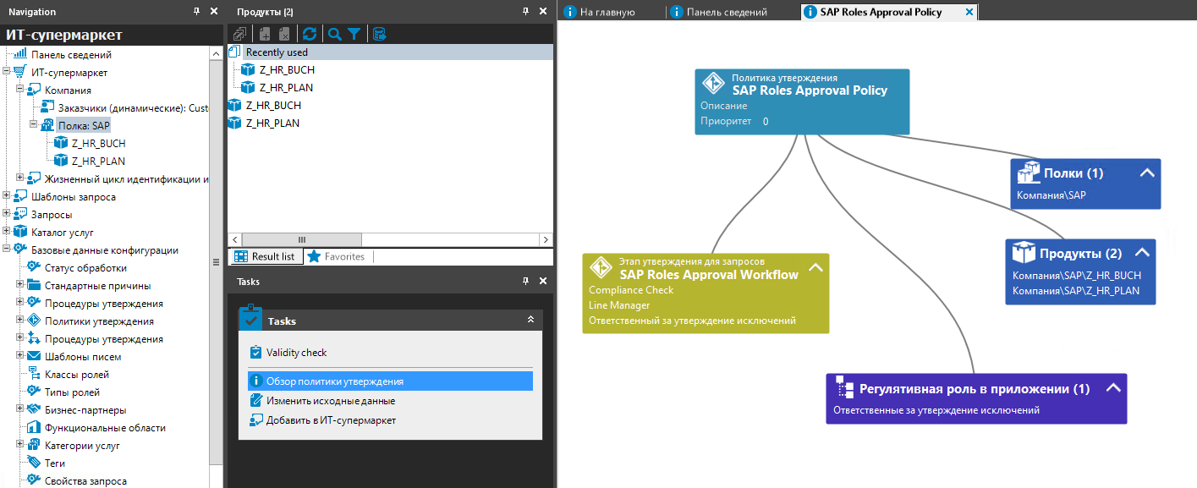Click the Validity check task icon
Image resolution: width=1197 pixels, height=488 pixels.
(x=256, y=352)
